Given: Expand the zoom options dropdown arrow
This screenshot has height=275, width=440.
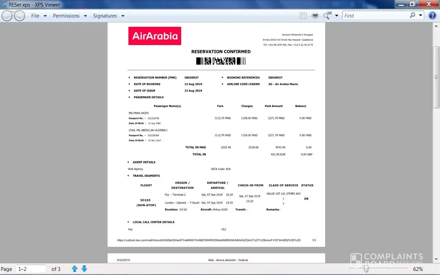Looking at the screenshot, I should [x=337, y=15].
